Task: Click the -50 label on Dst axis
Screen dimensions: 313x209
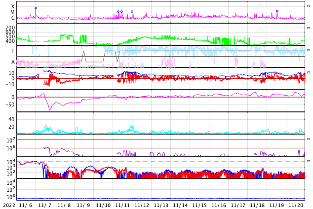Action: coord(10,104)
